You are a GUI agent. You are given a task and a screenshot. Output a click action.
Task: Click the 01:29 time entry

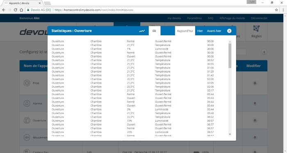click(x=210, y=71)
